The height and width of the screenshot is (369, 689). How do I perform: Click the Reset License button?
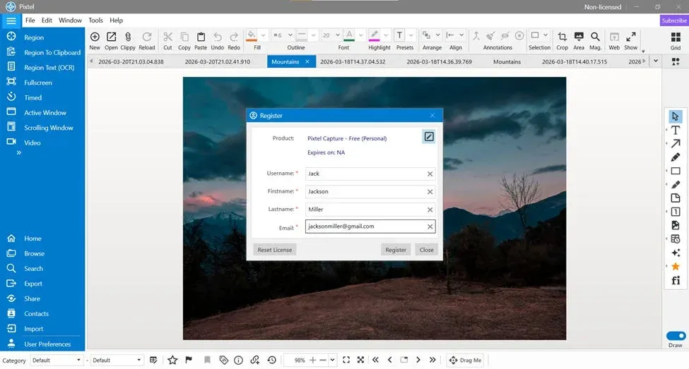click(x=275, y=250)
